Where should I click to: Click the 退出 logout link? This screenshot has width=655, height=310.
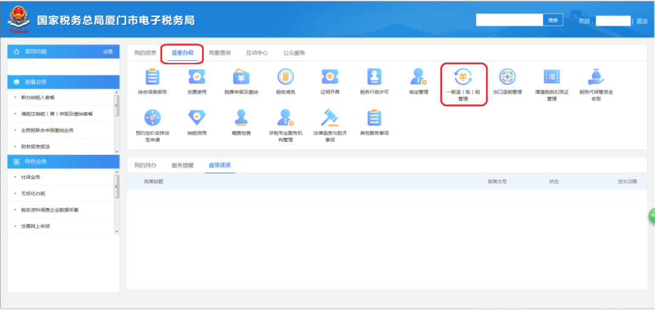point(642,21)
